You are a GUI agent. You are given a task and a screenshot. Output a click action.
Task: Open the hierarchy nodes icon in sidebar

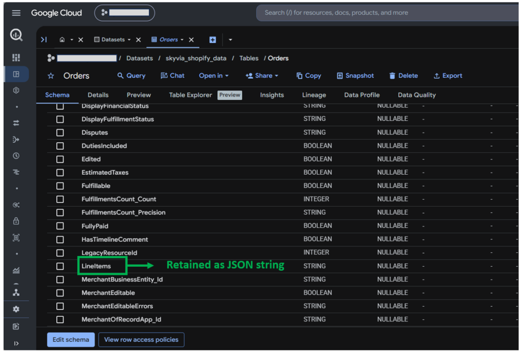click(16, 292)
